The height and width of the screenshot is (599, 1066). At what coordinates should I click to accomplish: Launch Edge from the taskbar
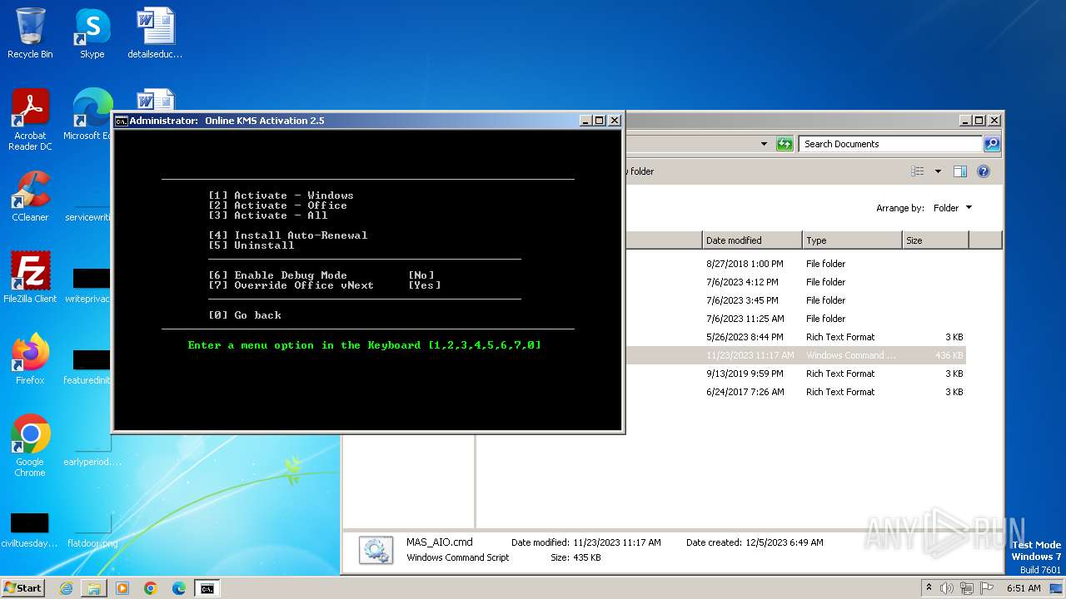click(x=179, y=588)
